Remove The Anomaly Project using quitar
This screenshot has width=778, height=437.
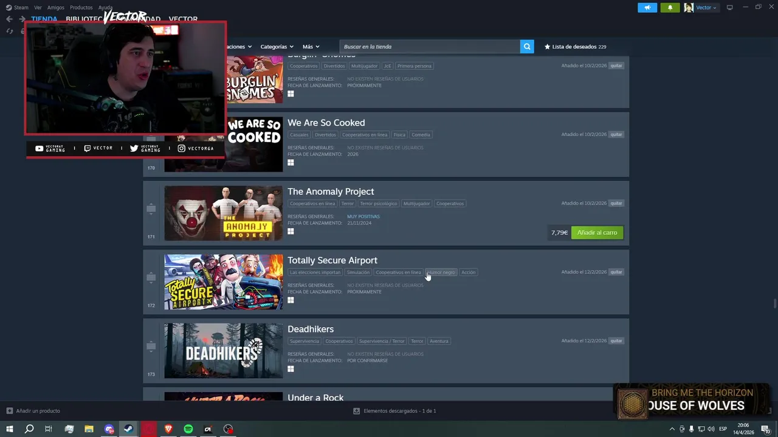[x=616, y=203]
